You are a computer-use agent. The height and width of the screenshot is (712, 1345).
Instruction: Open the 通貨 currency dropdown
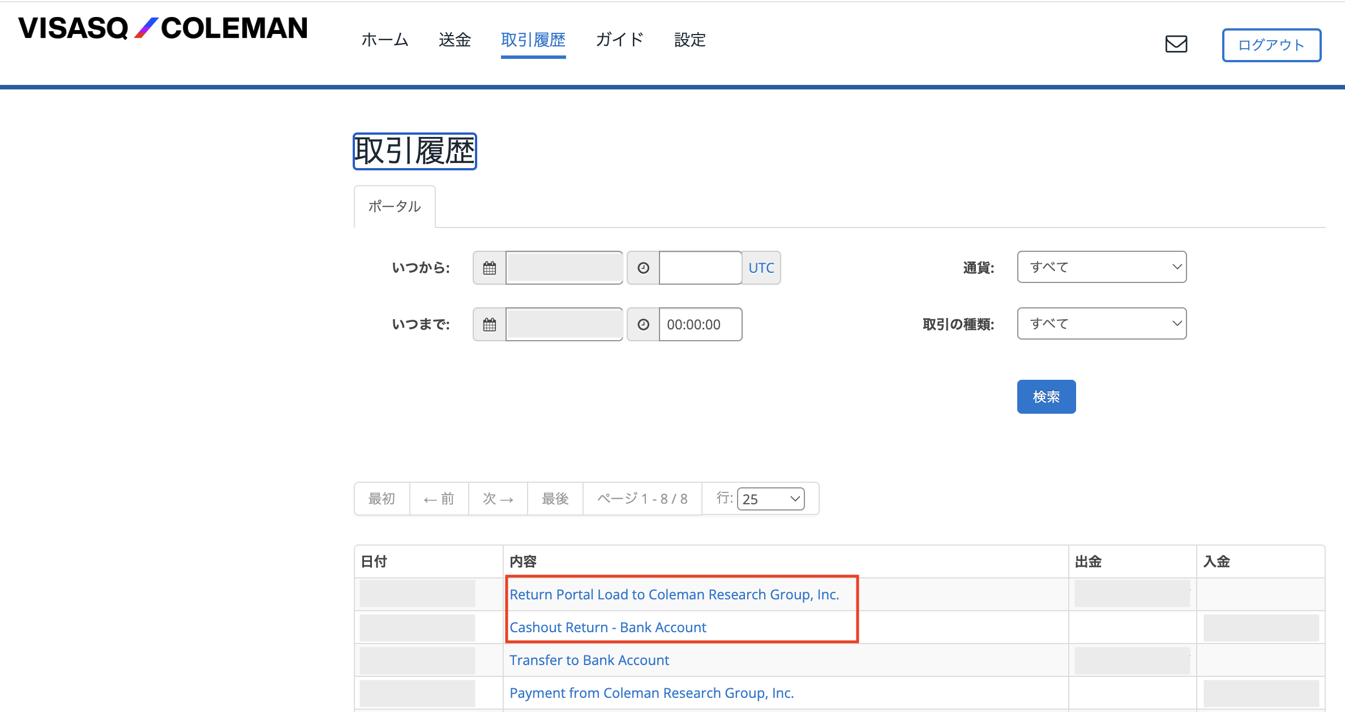(x=1102, y=267)
